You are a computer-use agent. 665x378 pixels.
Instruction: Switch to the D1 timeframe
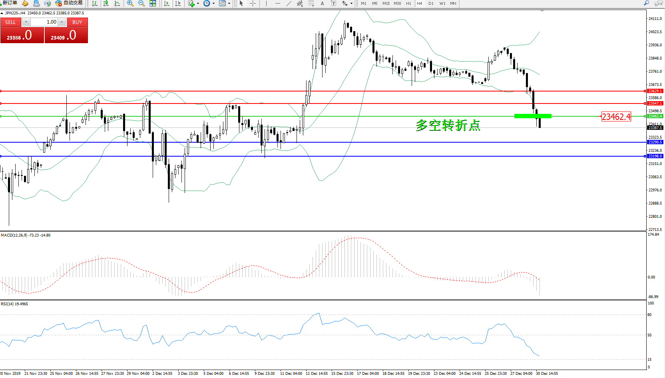[x=431, y=4]
